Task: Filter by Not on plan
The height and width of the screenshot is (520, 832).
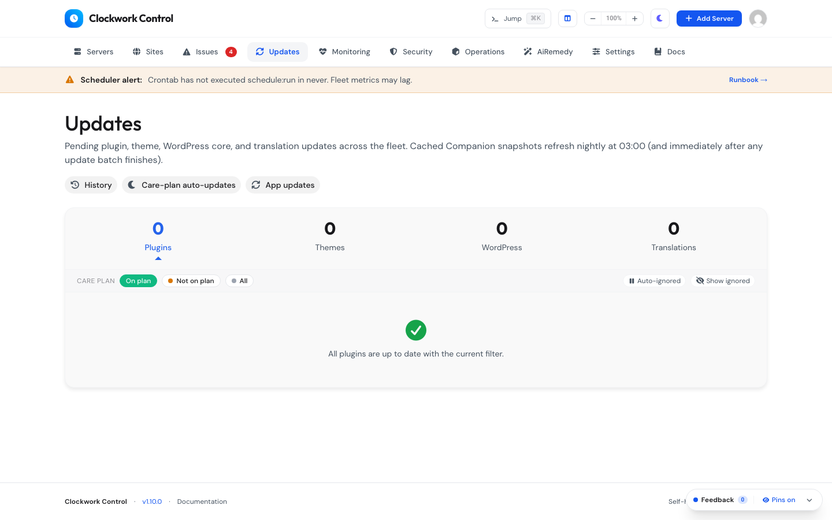Action: [x=191, y=281]
